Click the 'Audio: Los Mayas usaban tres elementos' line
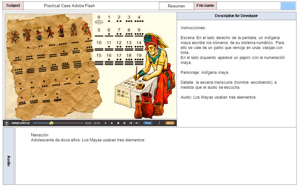The image size is (298, 186). 219,97
